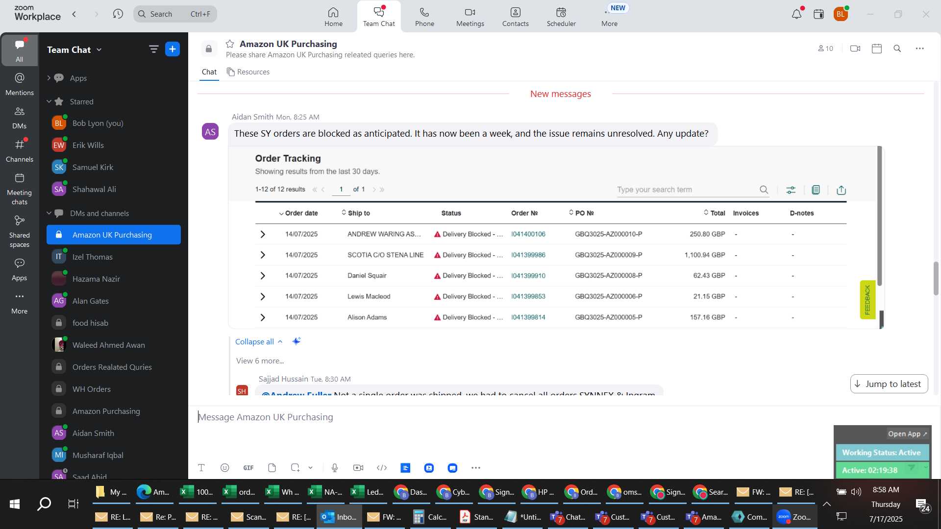Screen dimensions: 941x529
Task: Schedule a meeting via channel calendar icon
Action: 877,48
